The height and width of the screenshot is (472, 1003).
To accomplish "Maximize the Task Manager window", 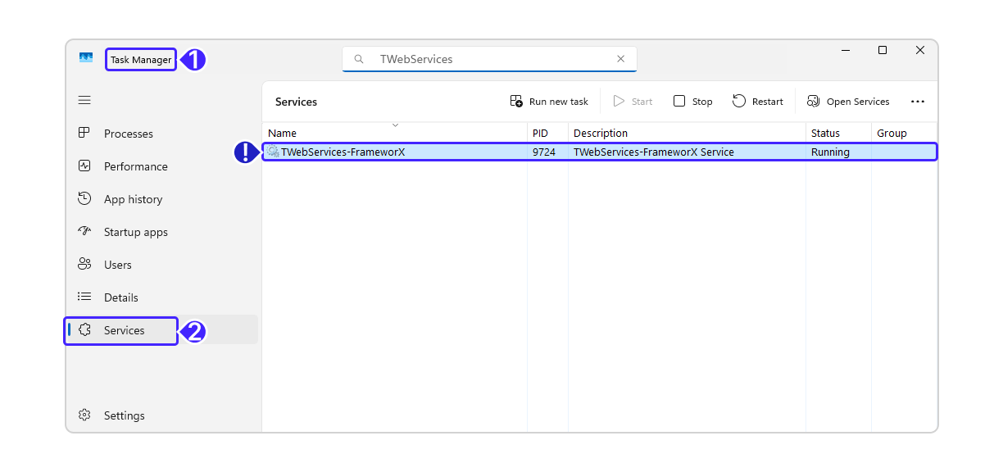I will point(883,50).
